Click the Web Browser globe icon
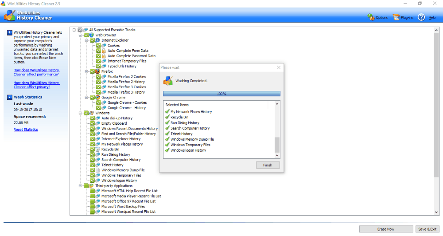 click(x=92, y=35)
